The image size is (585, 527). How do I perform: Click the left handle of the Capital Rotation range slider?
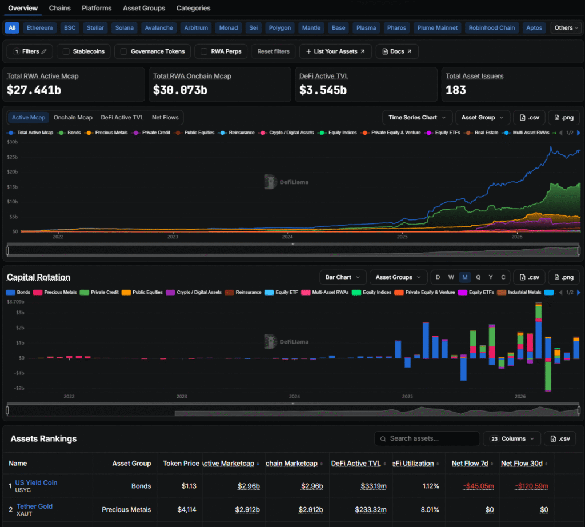(7, 410)
